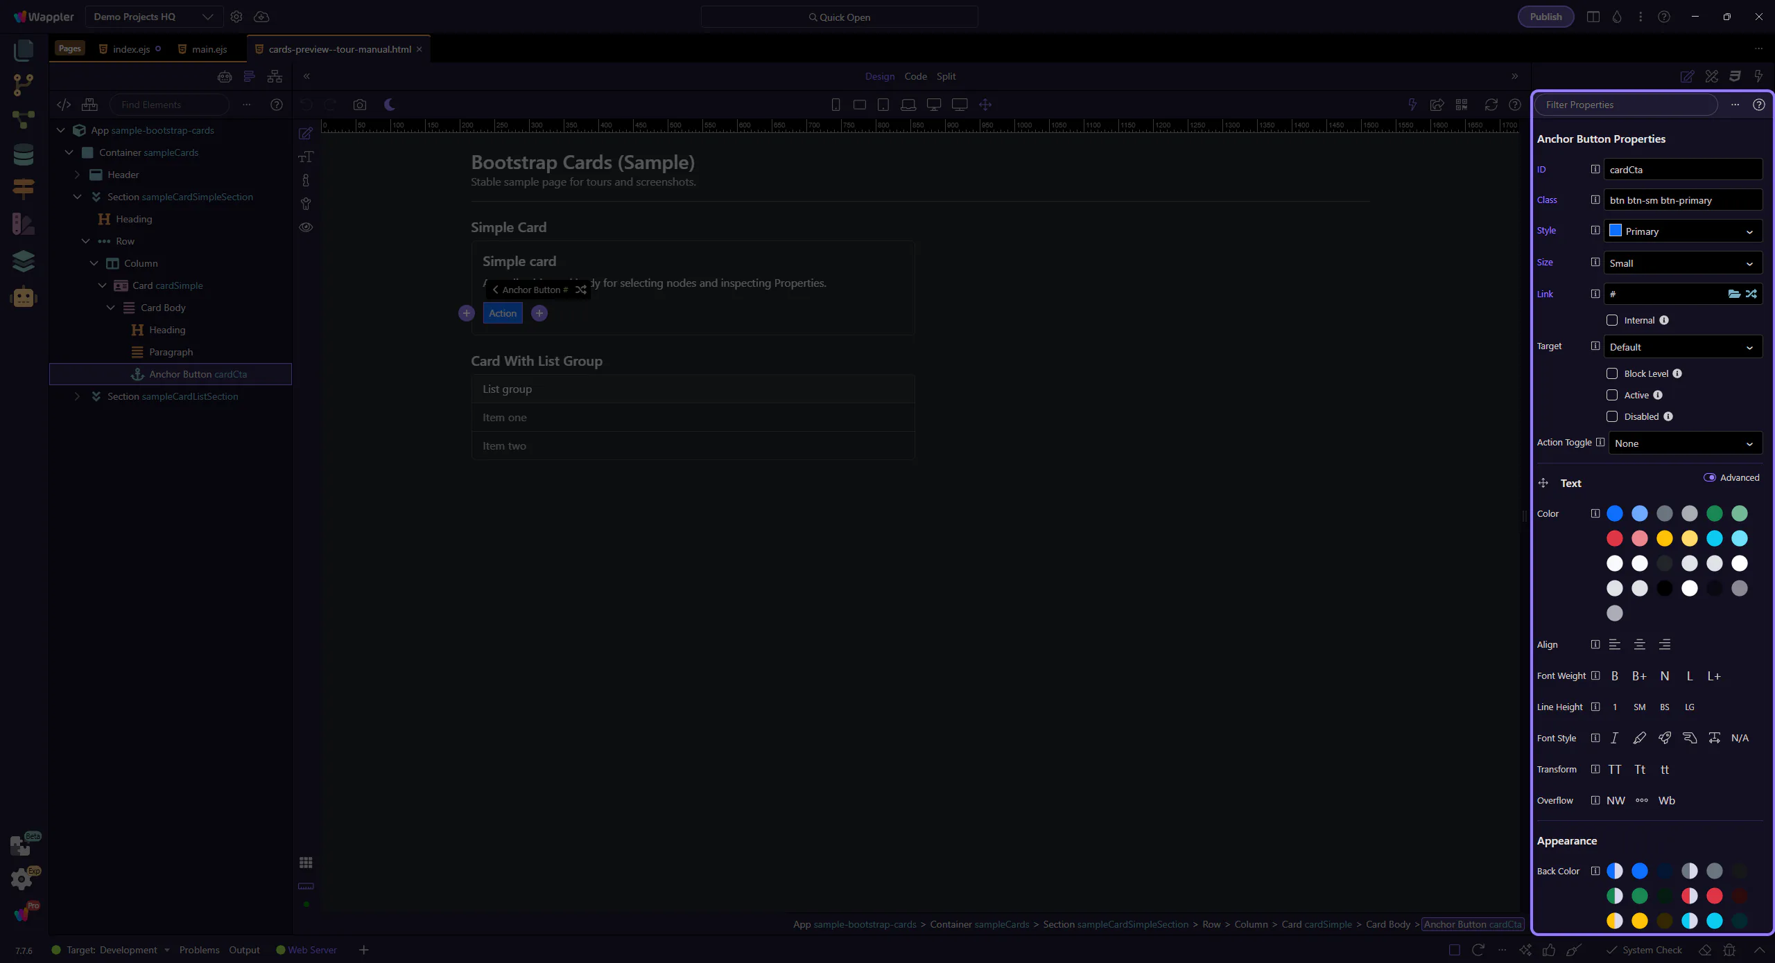The width and height of the screenshot is (1775, 963).
Task: Click the Publish button
Action: pos(1545,17)
